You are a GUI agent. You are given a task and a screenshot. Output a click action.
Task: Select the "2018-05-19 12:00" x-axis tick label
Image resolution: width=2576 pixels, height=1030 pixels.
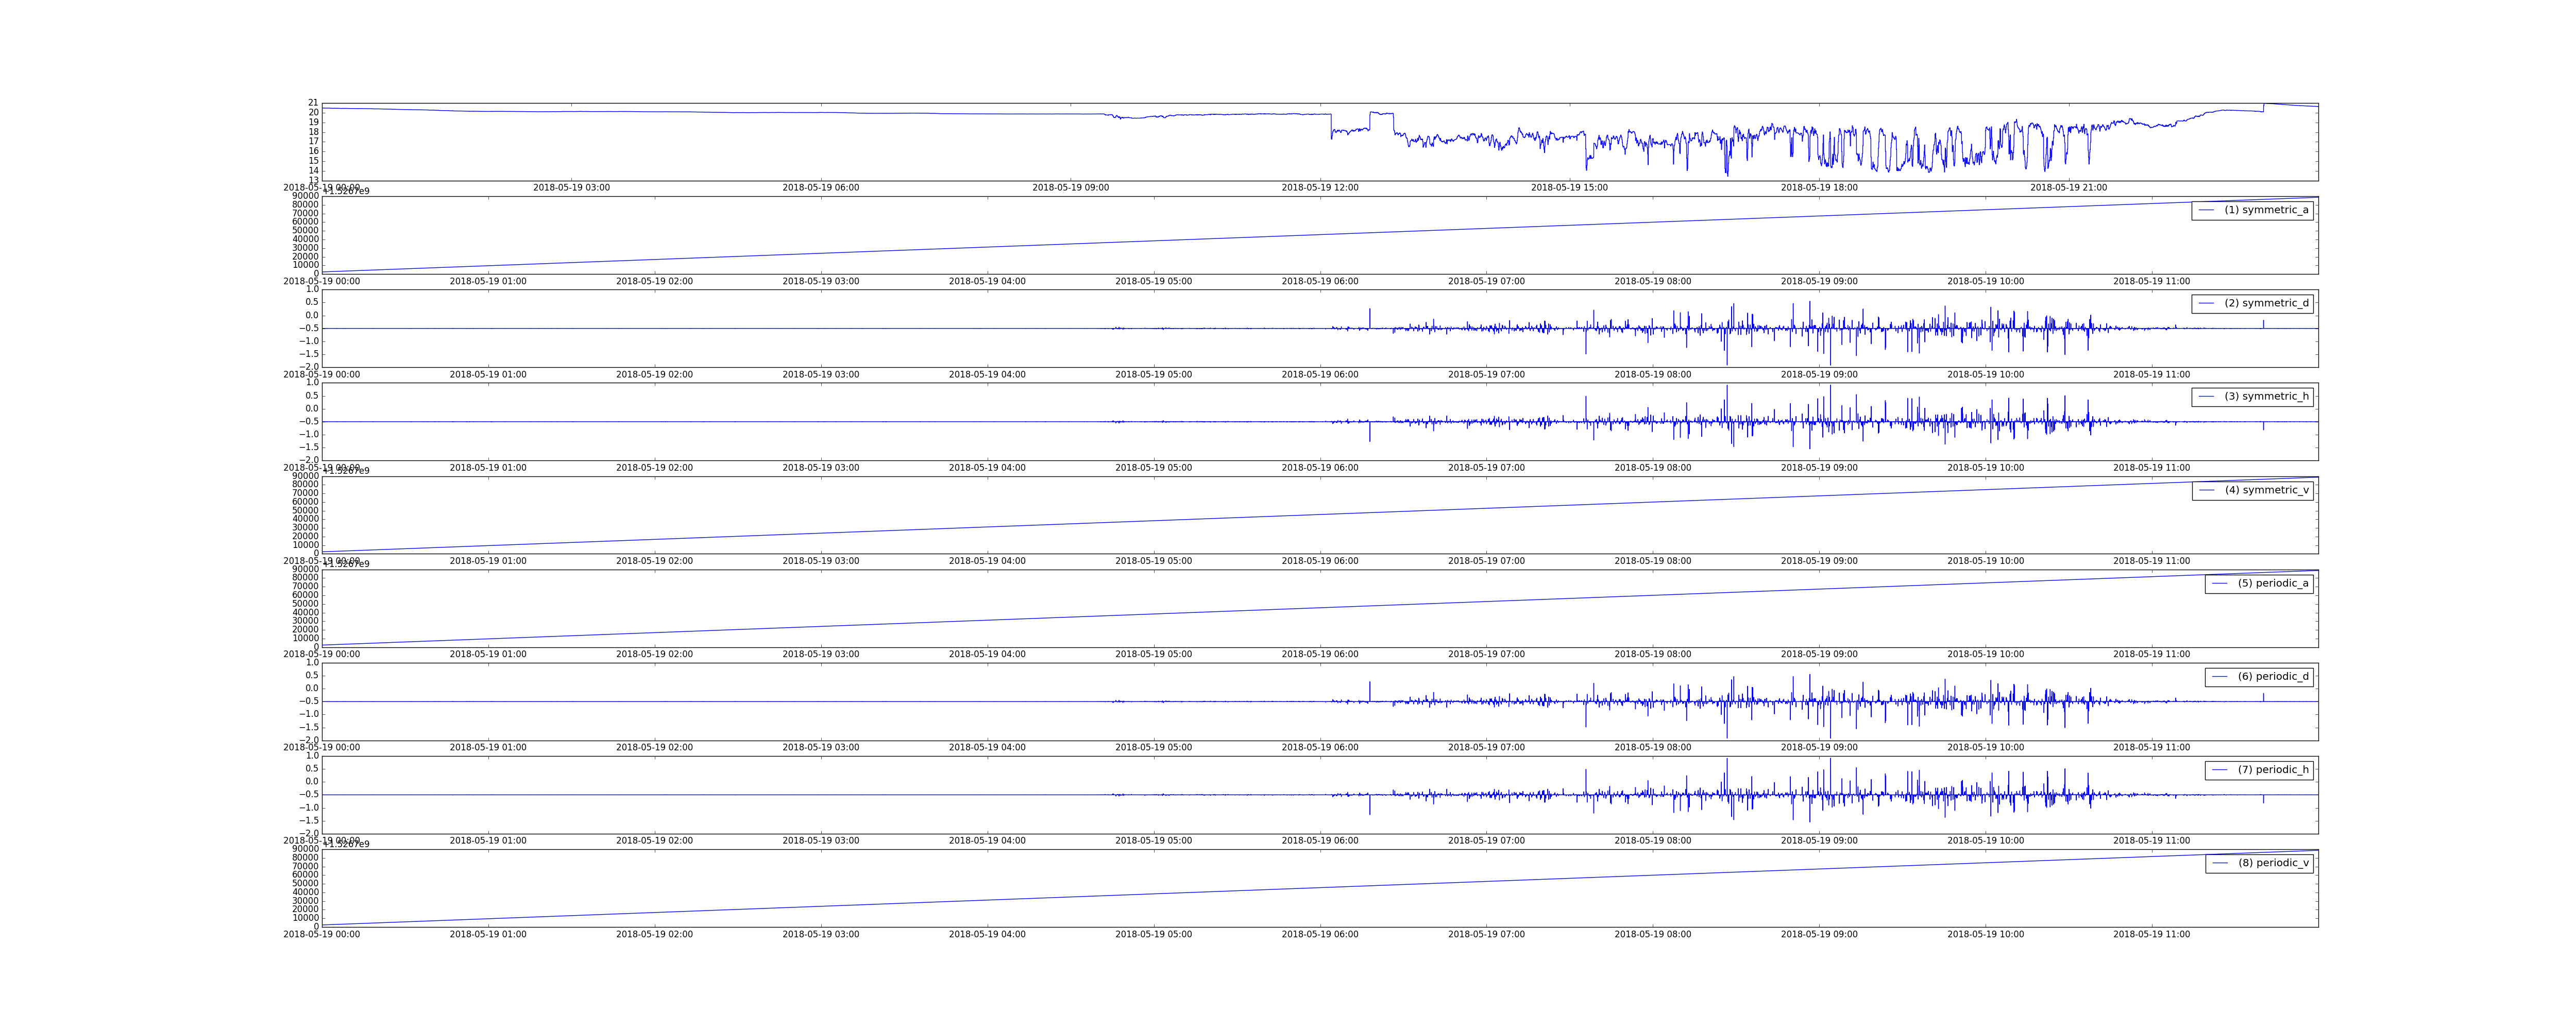1320,188
